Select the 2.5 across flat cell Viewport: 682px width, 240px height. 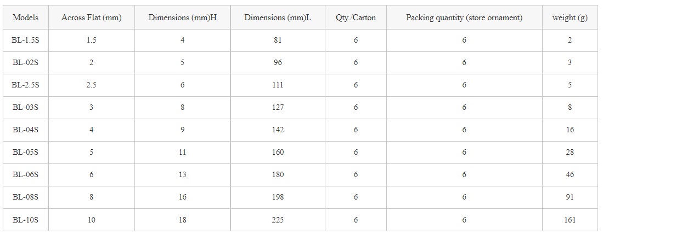[x=92, y=85]
